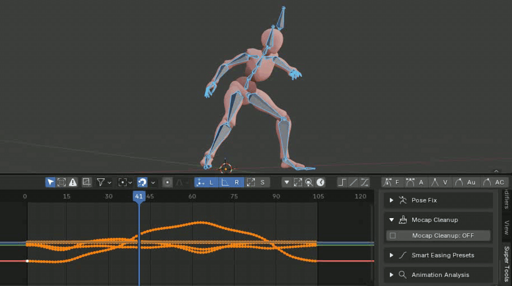Select the head bone tip above character
The image size is (512, 286).
283,8
